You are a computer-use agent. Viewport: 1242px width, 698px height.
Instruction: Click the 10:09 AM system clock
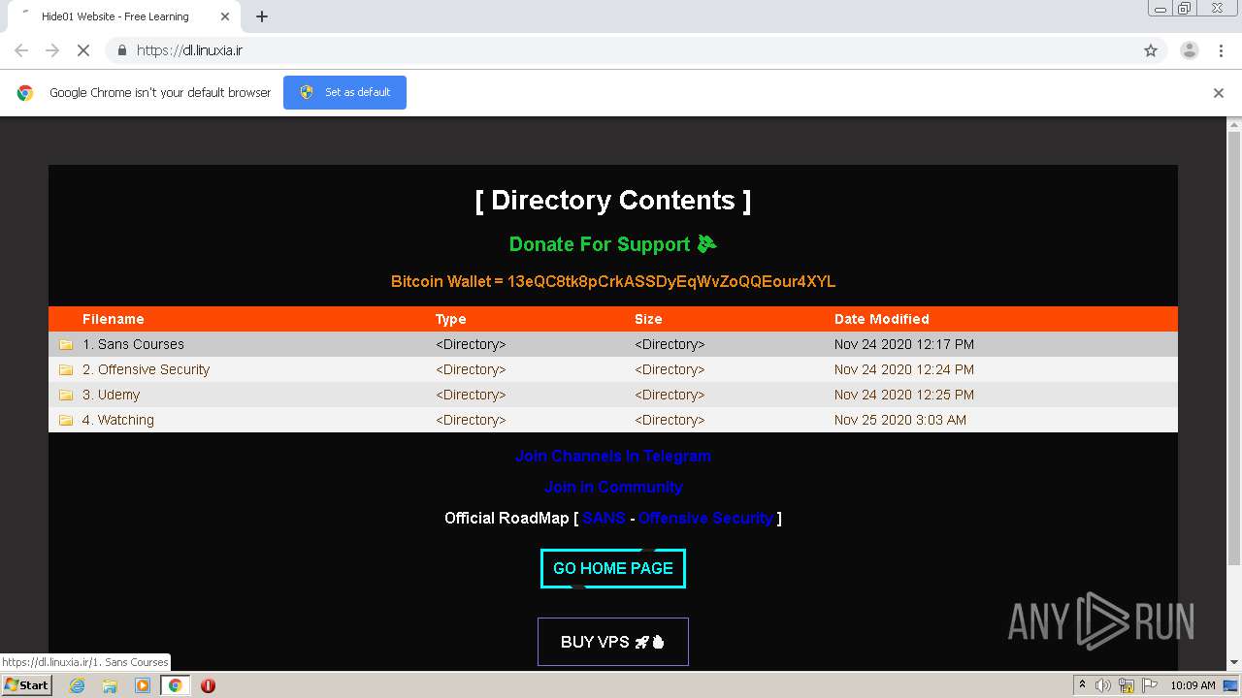pos(1193,685)
